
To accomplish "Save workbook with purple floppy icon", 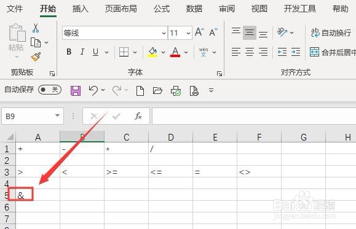I will pyautogui.click(x=76, y=91).
